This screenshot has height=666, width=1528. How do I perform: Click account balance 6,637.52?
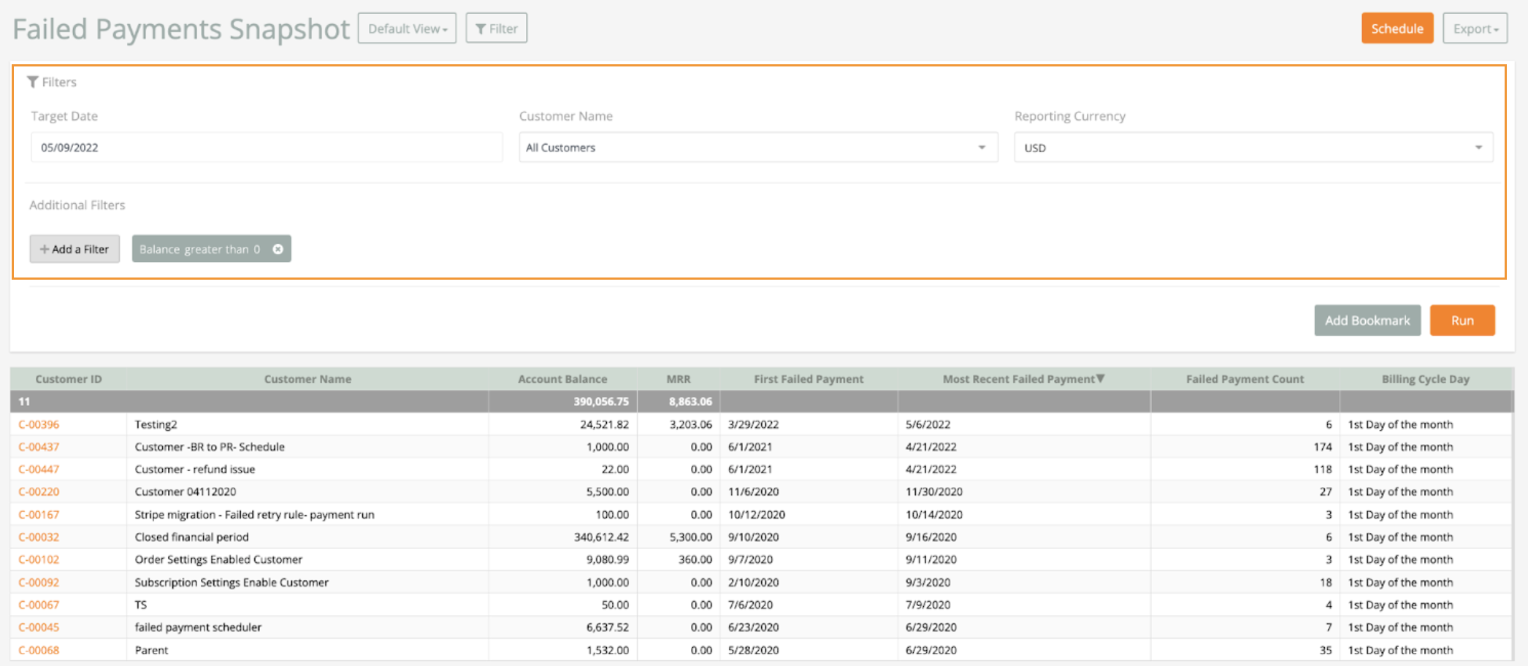pos(608,627)
